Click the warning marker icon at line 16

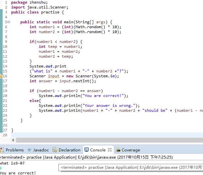(1, 76)
